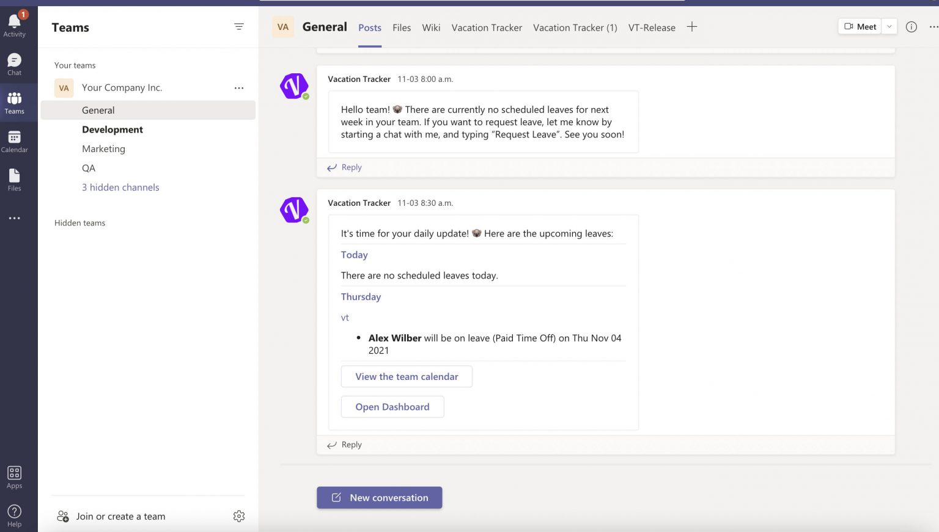The height and width of the screenshot is (532, 939).
Task: Click the General channel title in the header
Action: coord(325,27)
